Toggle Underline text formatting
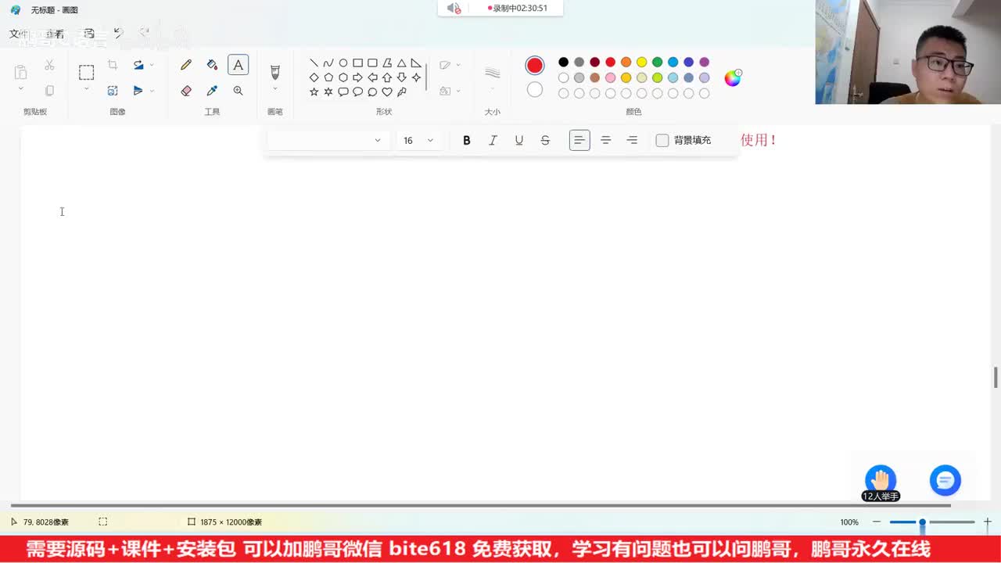1001x563 pixels. point(518,140)
